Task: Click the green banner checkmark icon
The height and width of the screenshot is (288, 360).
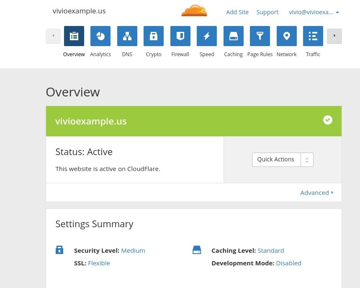Action: [x=328, y=120]
